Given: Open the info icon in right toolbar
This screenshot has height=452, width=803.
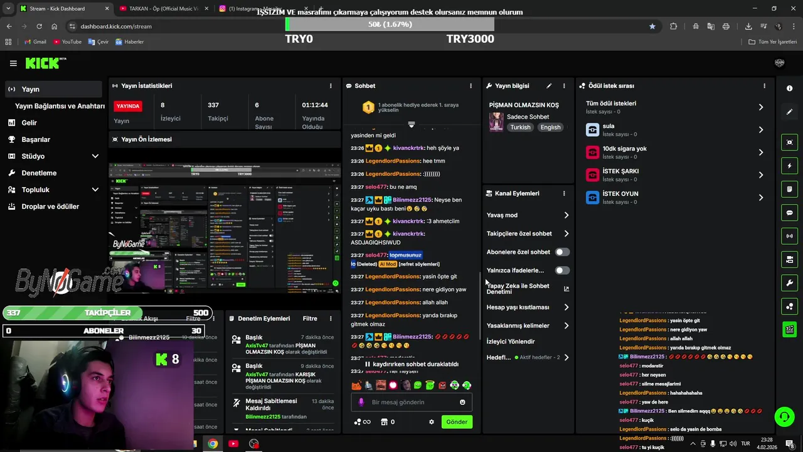Looking at the screenshot, I should click(789, 89).
